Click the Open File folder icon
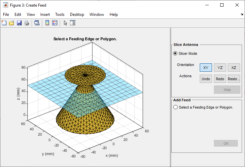The width and height of the screenshot is (245, 167). click(x=12, y=23)
